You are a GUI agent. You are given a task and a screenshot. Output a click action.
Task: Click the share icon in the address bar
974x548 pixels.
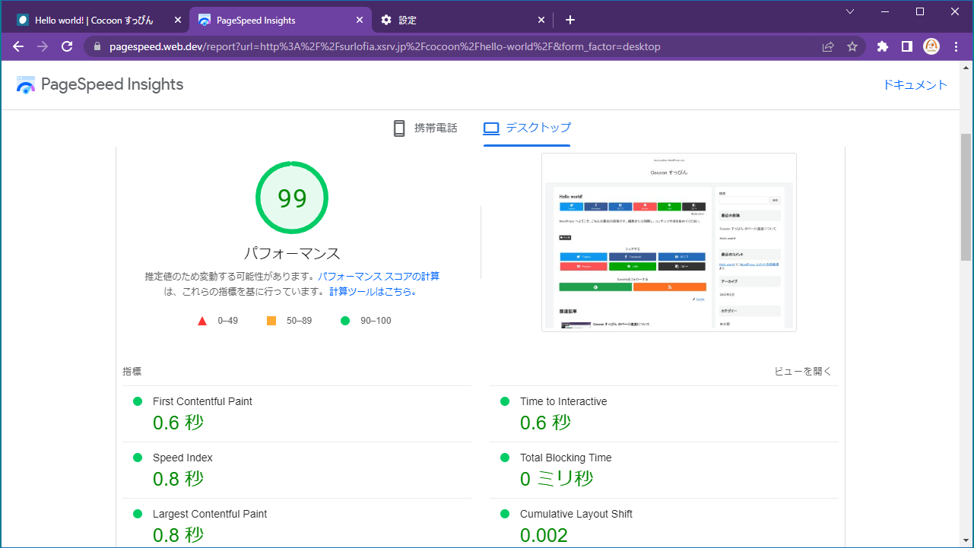tap(827, 46)
